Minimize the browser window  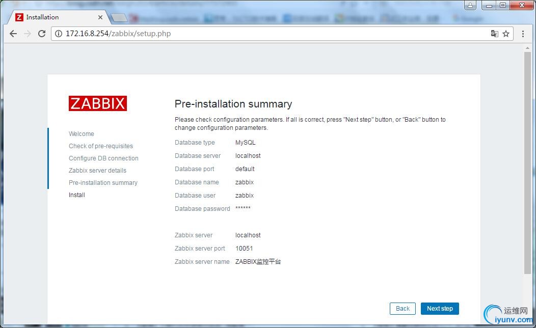click(489, 5)
